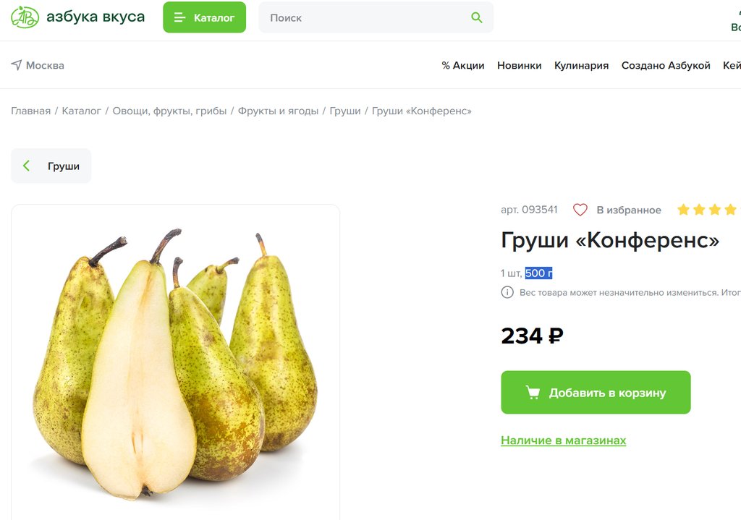Click the Москва location arrow icon
This screenshot has width=741, height=520.
click(17, 65)
